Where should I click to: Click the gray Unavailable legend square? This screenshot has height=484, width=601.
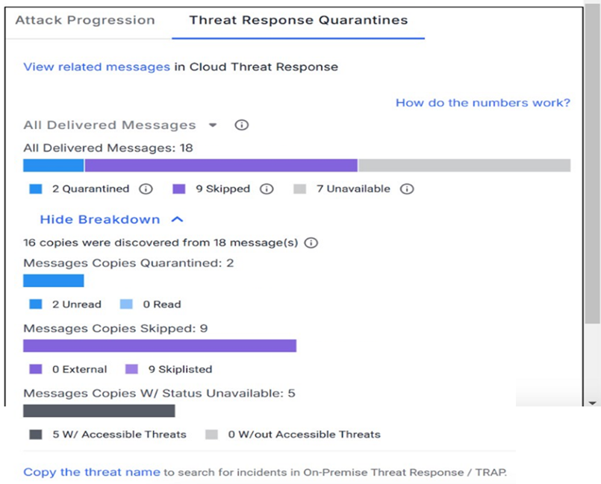(x=299, y=189)
